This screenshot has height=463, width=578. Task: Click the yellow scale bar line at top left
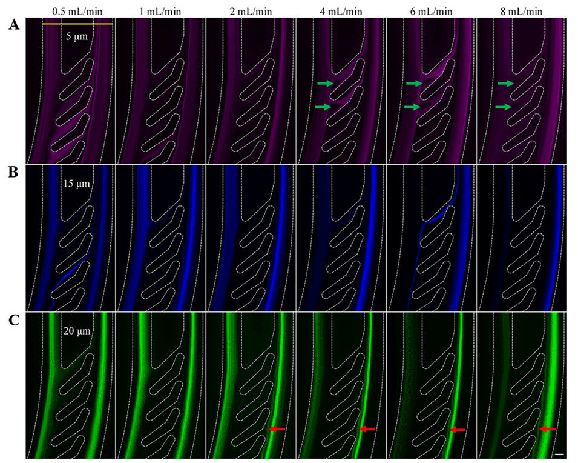pyautogui.click(x=77, y=24)
